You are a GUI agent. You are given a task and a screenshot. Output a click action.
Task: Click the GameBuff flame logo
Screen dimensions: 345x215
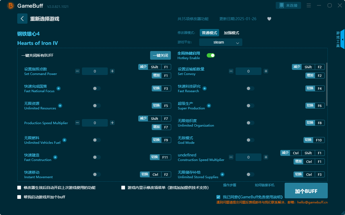[10, 6]
